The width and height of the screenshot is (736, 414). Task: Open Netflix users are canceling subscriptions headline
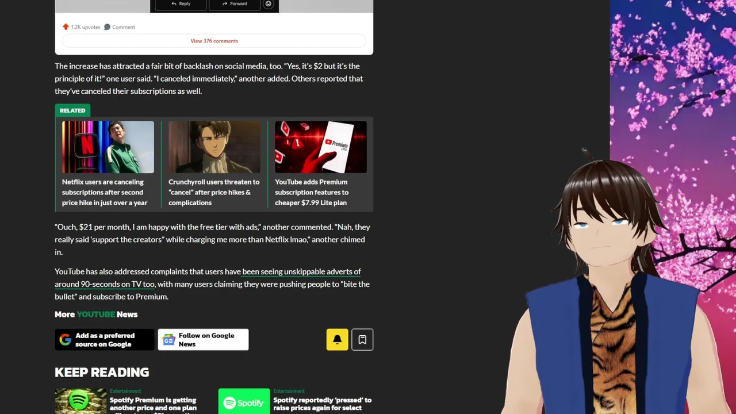(105, 192)
